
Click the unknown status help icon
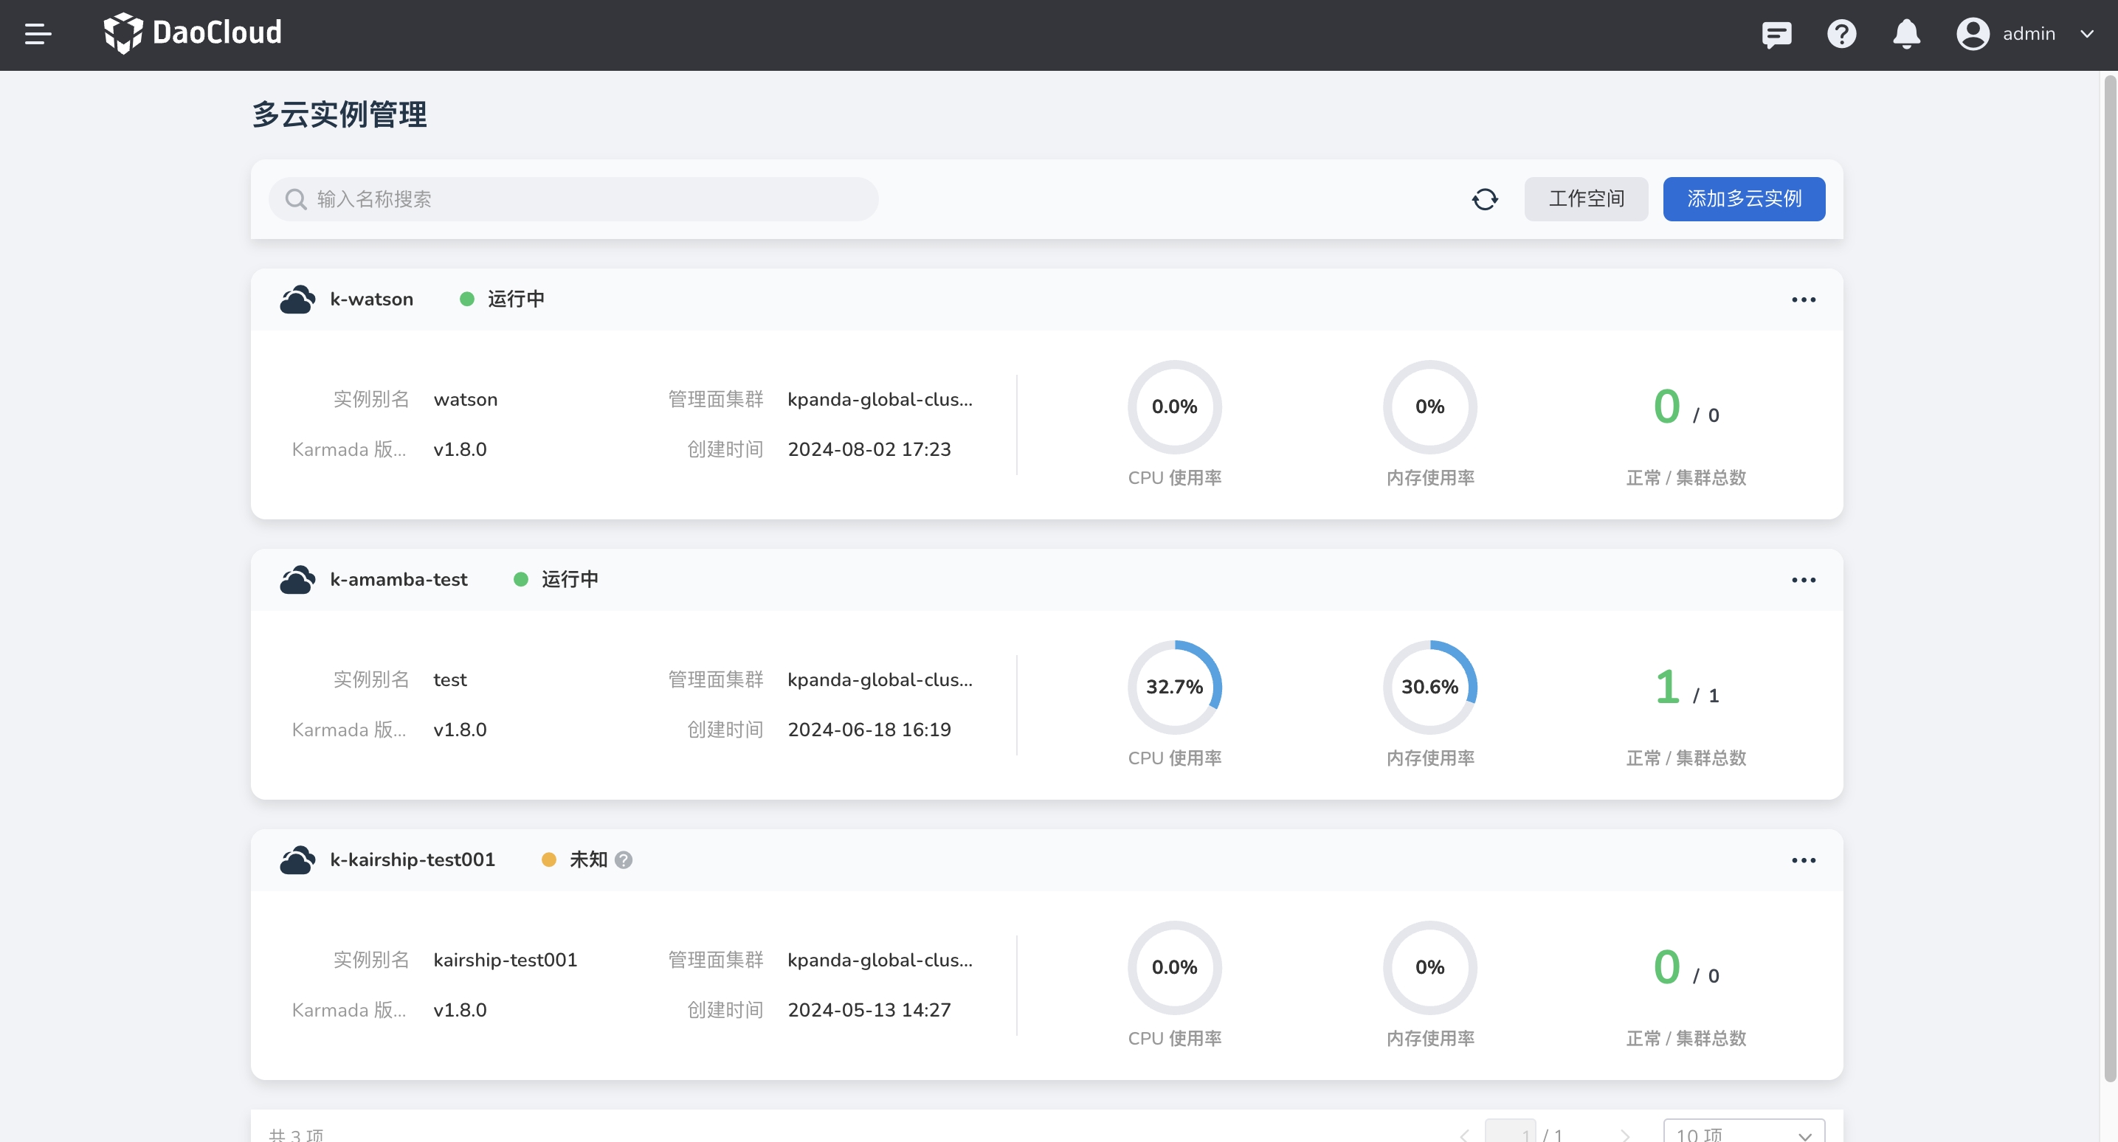coord(624,860)
